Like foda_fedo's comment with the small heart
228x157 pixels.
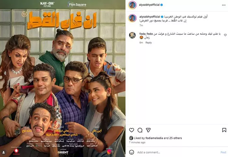(x=225, y=35)
